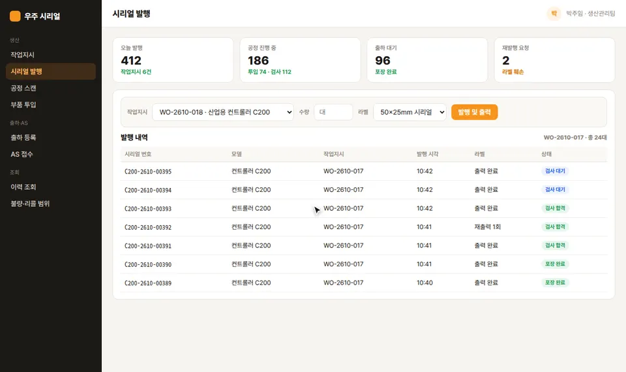Expand the 작업지시 WO-2610-018 dropdown

pos(223,112)
